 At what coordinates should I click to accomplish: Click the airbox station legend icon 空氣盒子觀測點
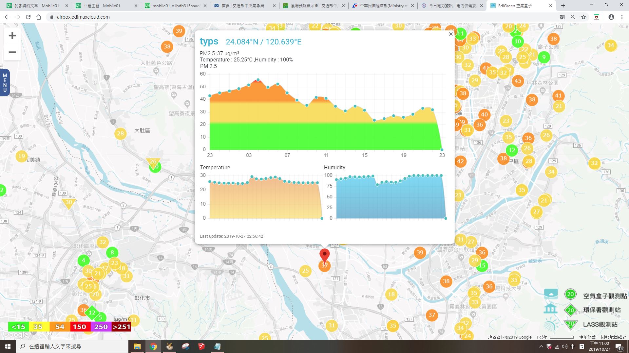coord(570,294)
